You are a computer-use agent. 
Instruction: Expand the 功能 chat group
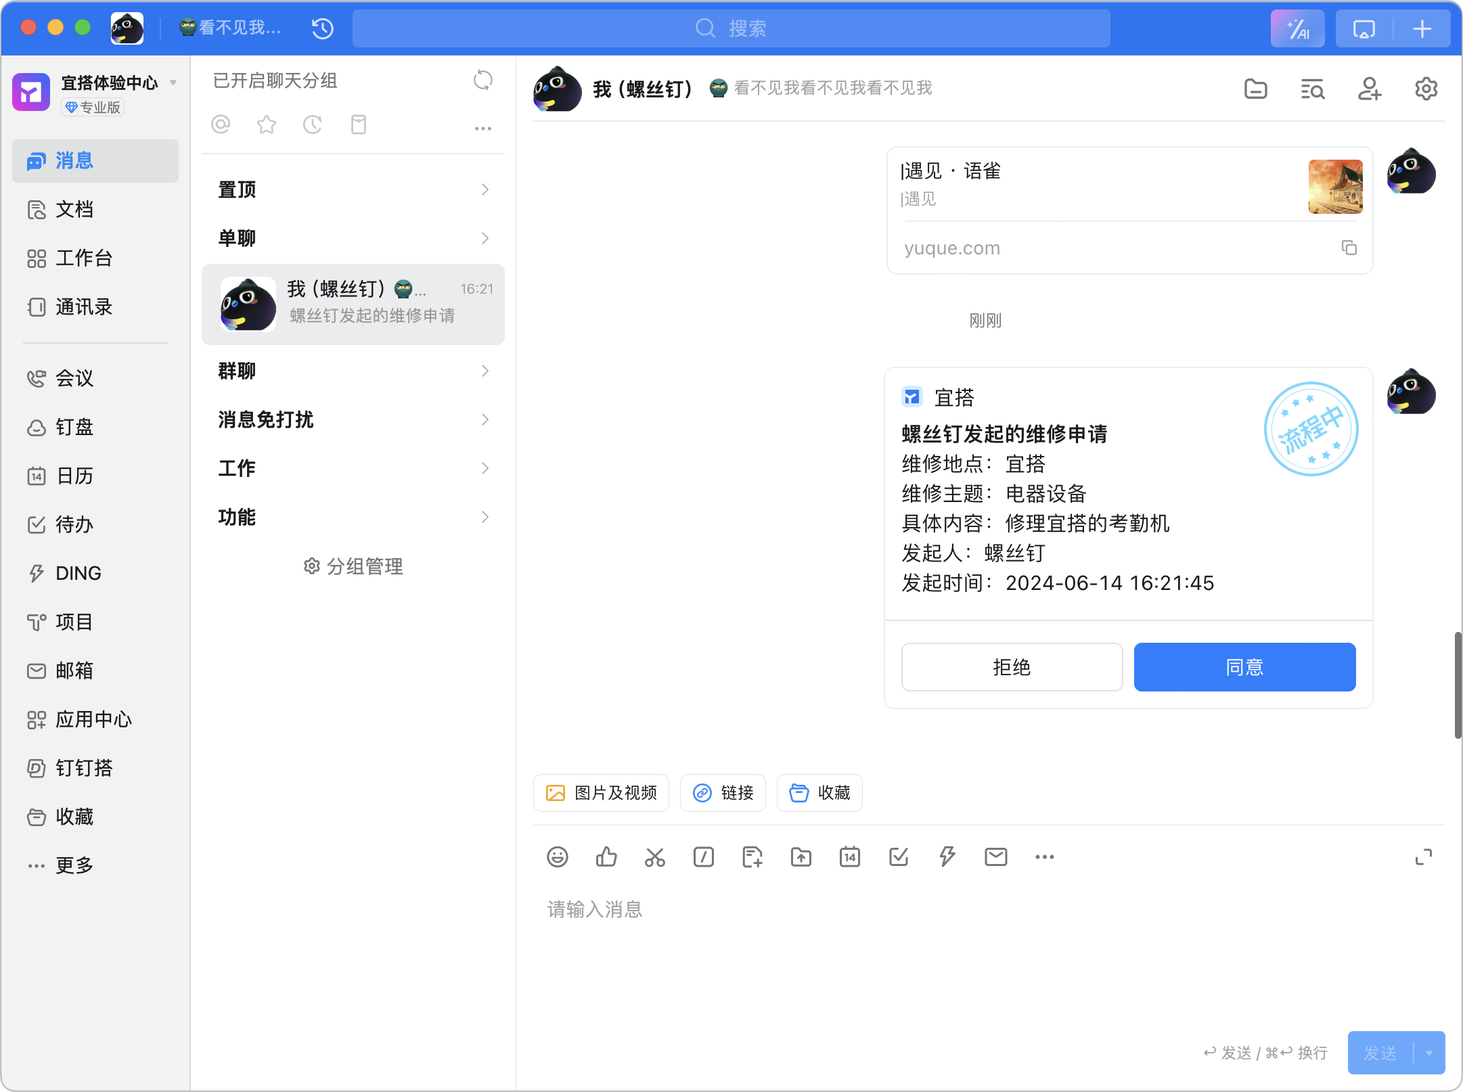coord(353,517)
